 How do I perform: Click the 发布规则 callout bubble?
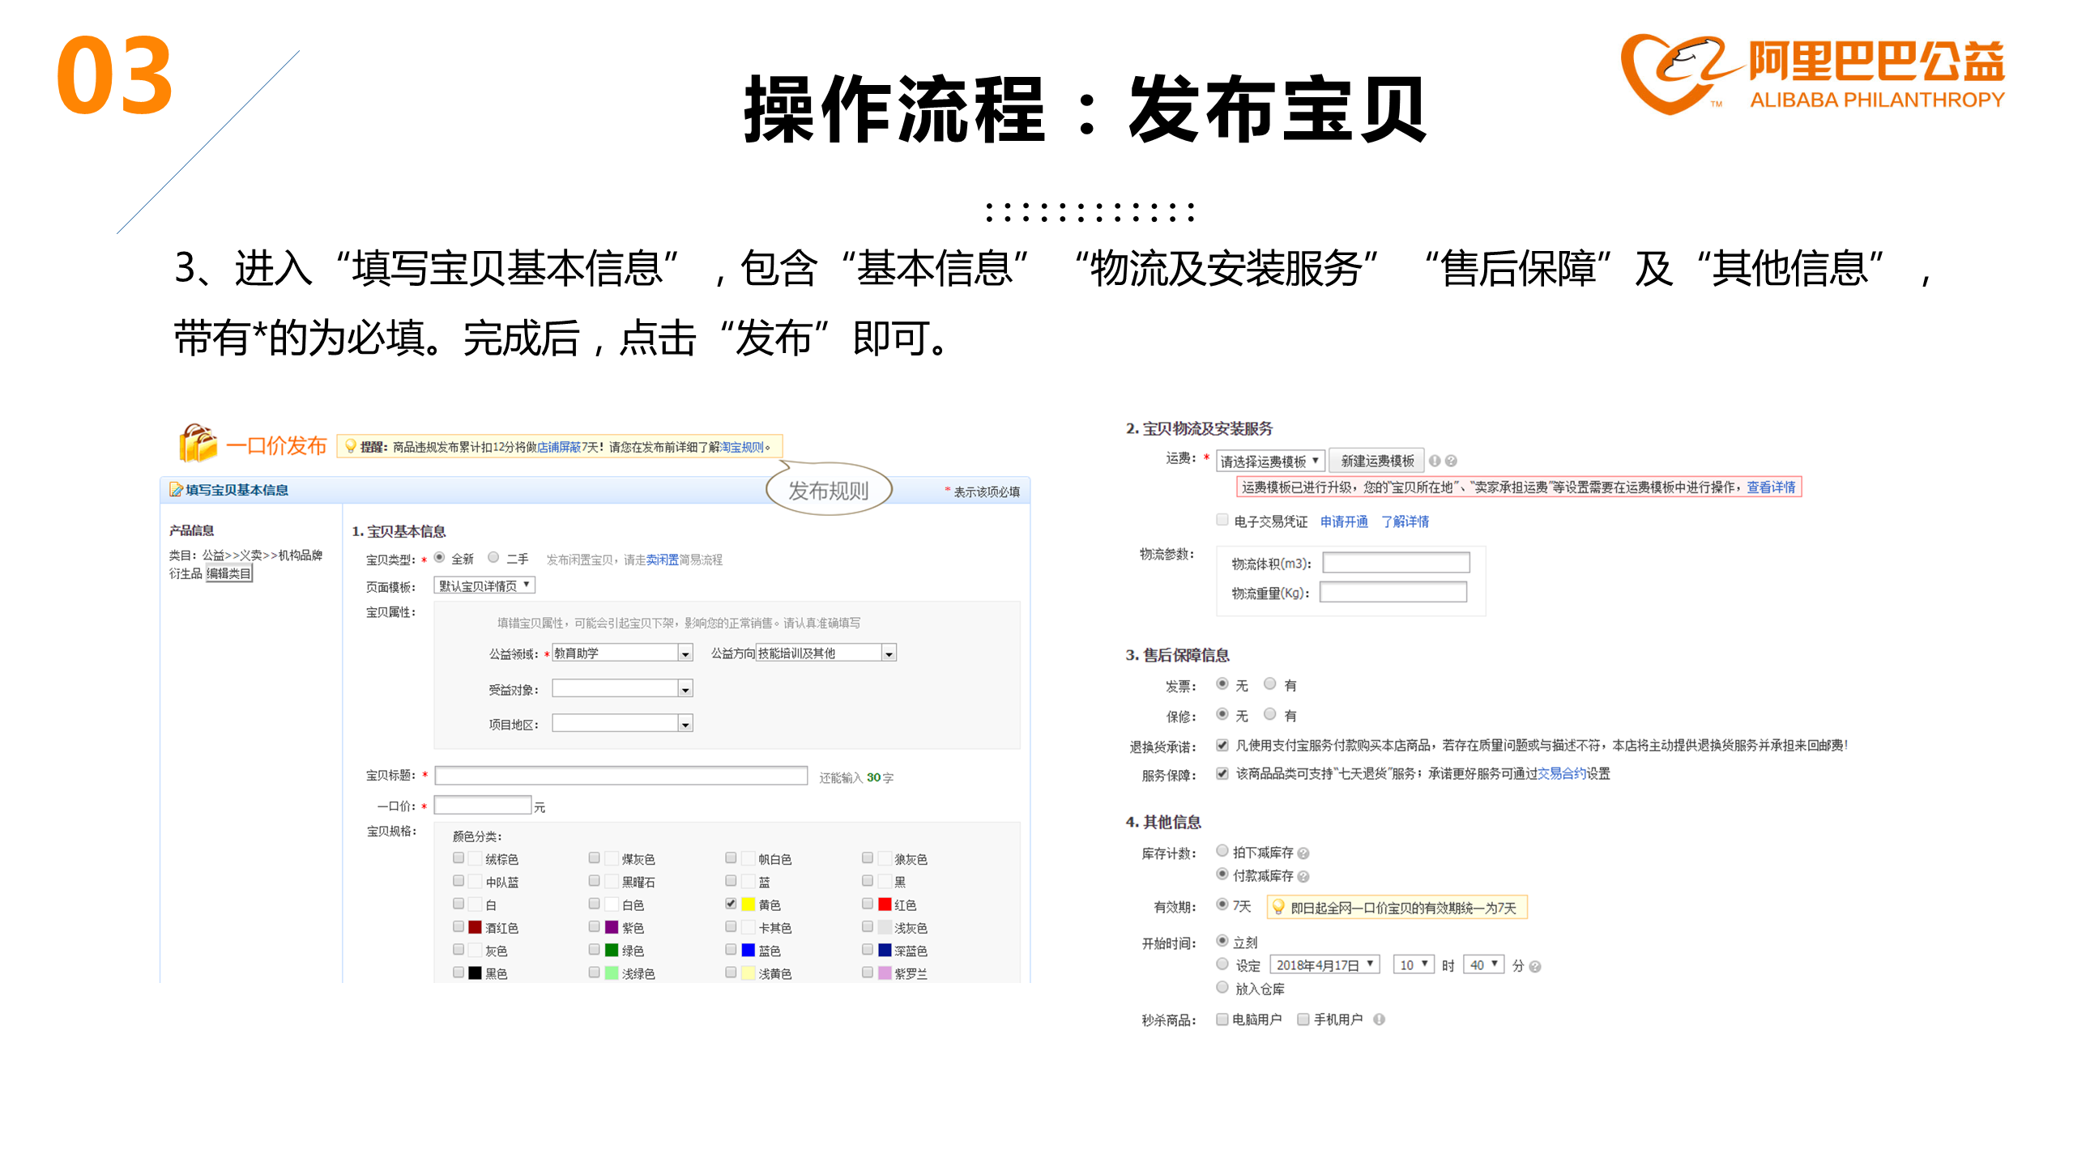point(829,490)
